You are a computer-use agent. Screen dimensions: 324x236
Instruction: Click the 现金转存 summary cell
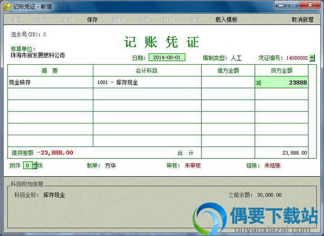(50, 82)
